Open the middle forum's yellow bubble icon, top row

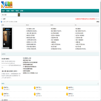(x=35, y=88)
